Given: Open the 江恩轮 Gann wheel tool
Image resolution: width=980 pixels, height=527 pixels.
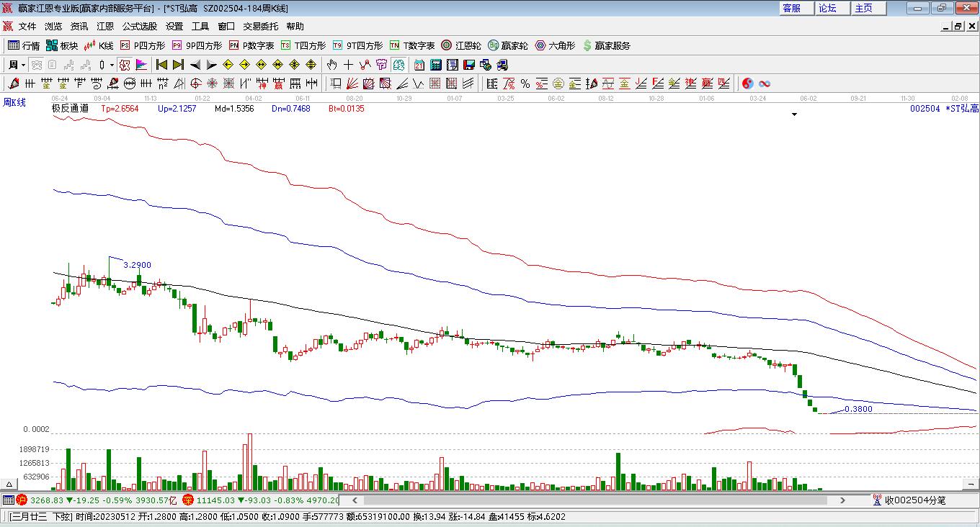Looking at the screenshot, I should click(461, 45).
